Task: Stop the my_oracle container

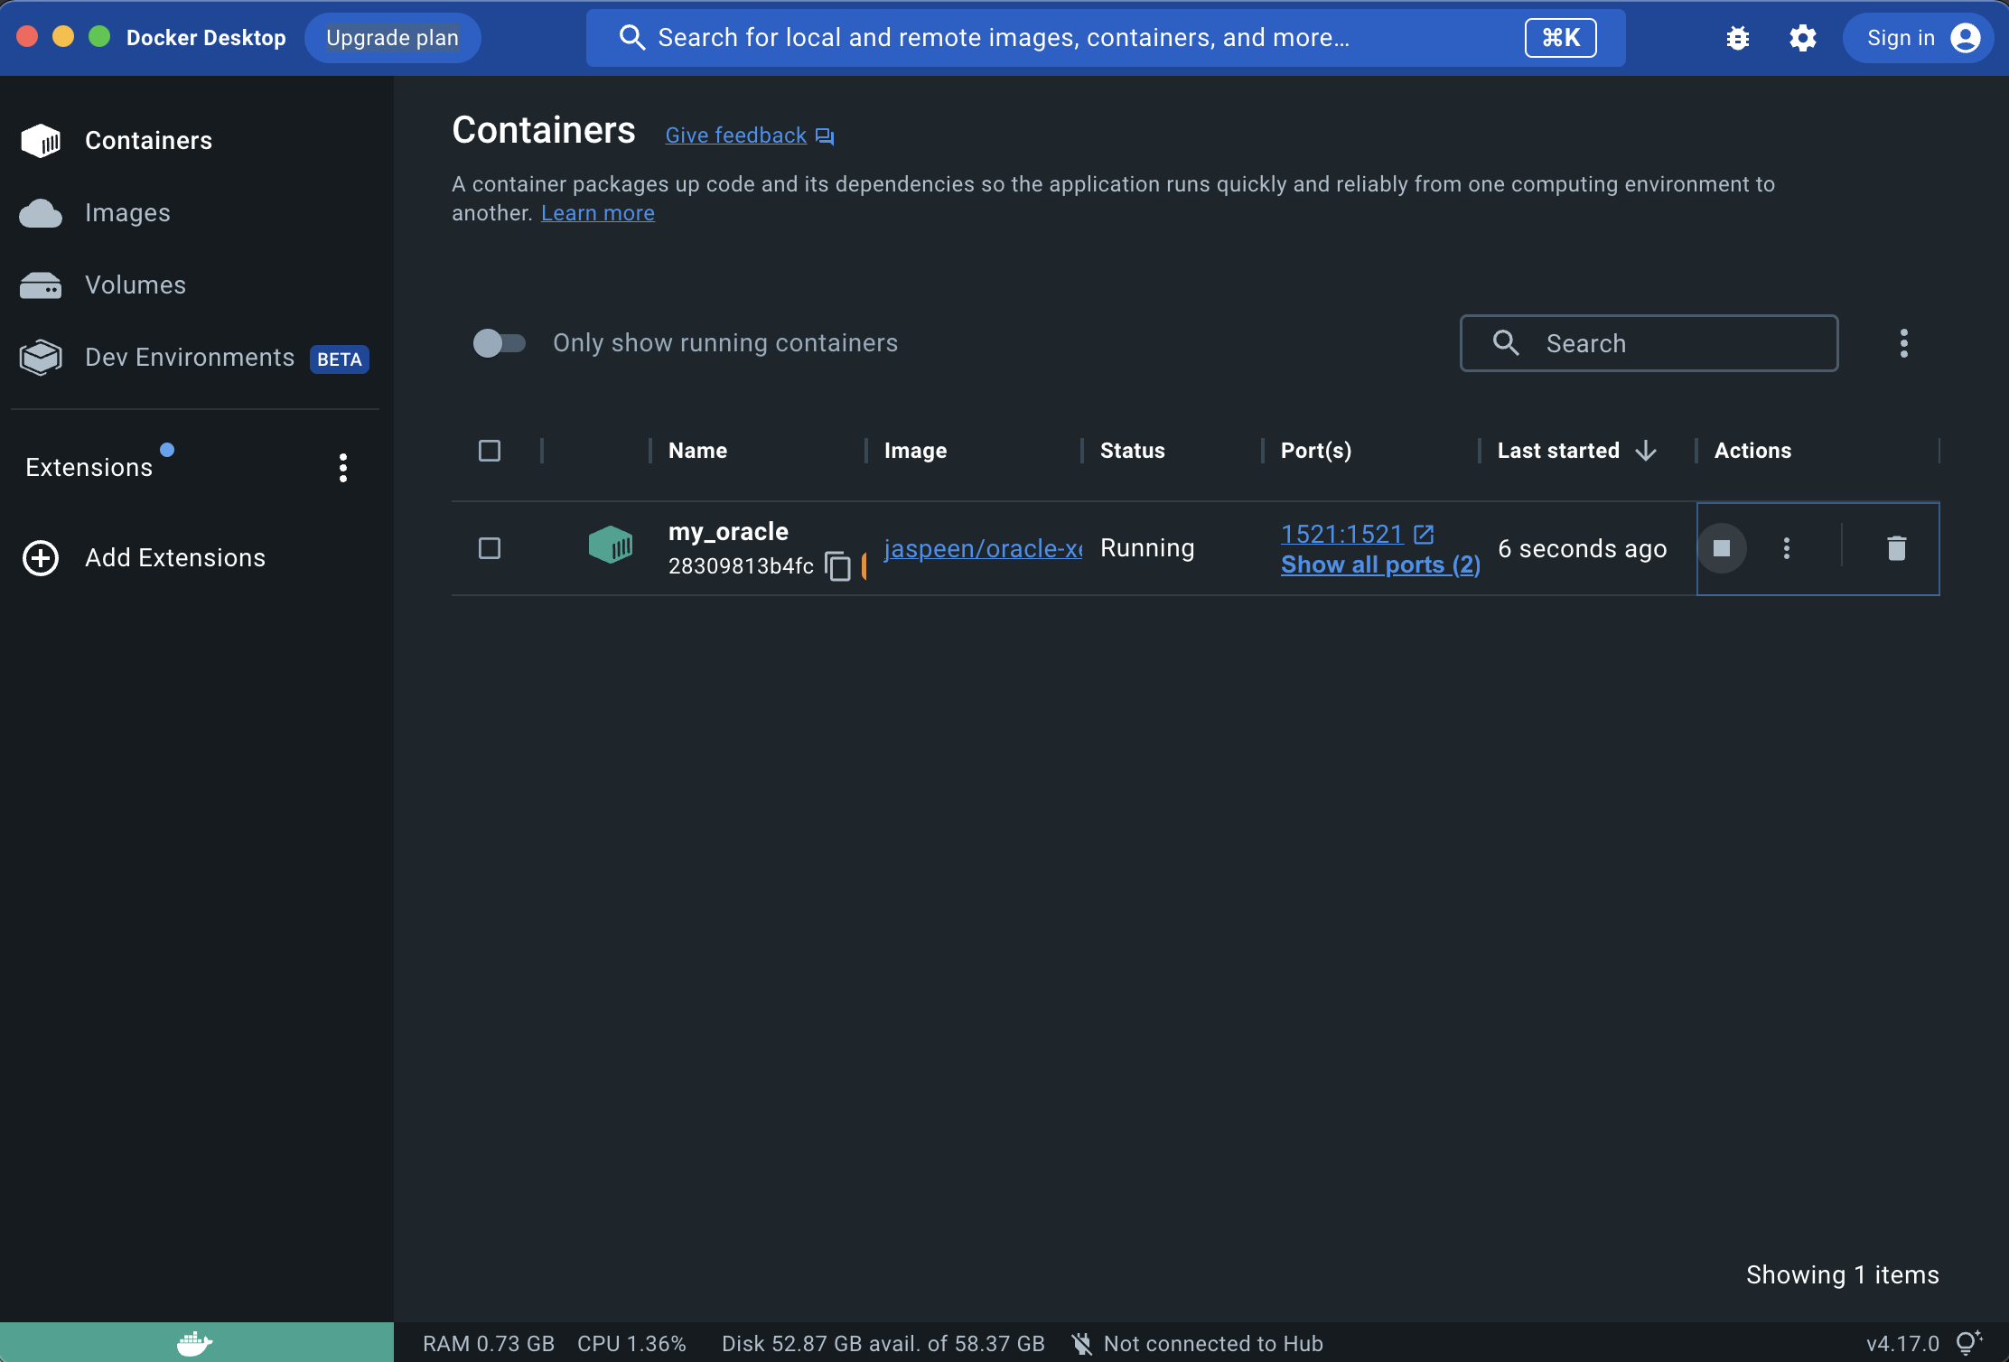Action: point(1721,548)
